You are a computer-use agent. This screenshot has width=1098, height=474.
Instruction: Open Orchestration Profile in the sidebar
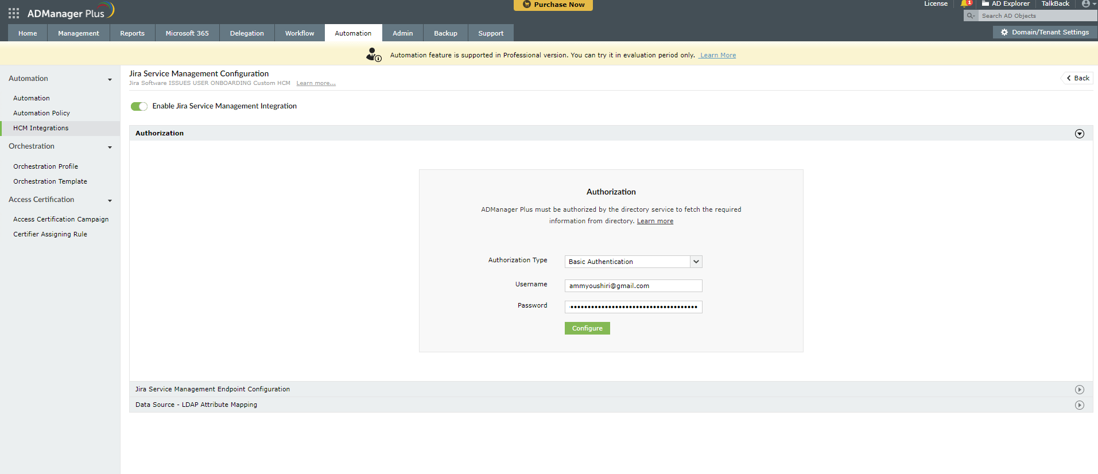(45, 166)
